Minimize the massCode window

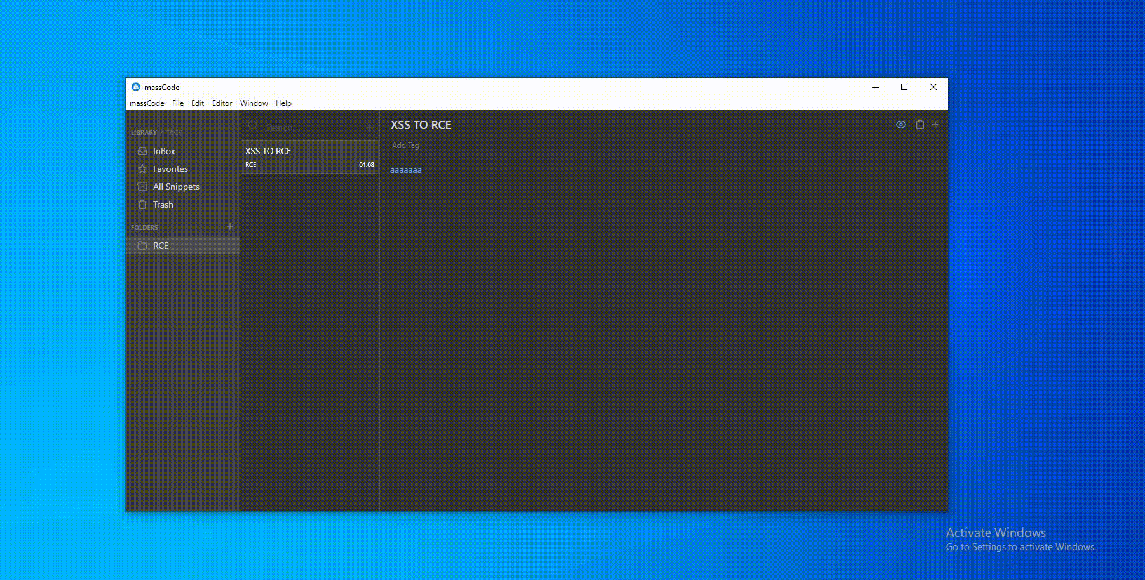coord(876,87)
